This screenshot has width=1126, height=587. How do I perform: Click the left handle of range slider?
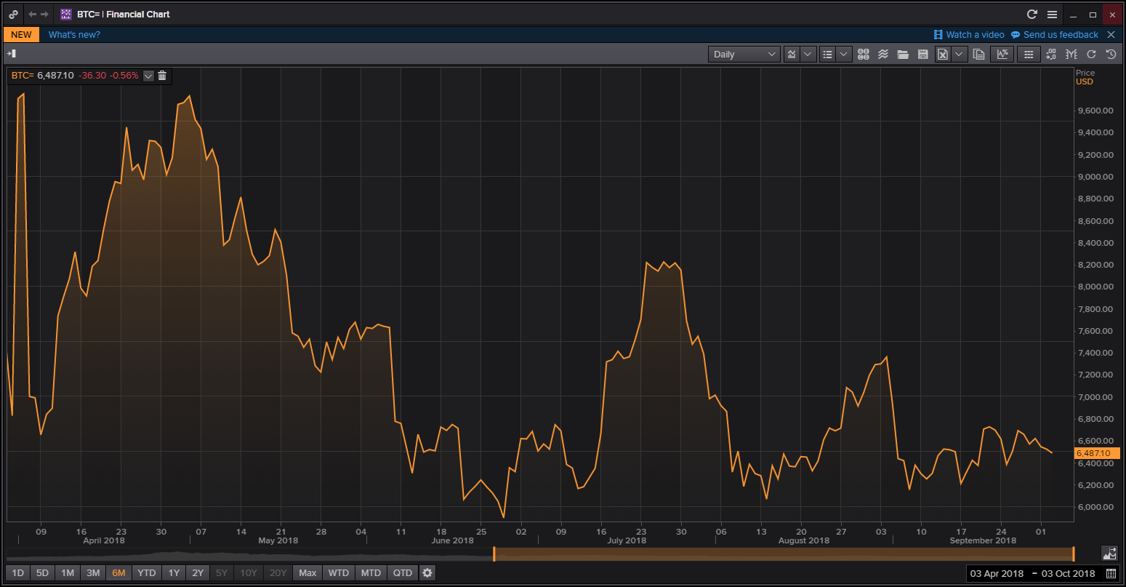click(494, 554)
